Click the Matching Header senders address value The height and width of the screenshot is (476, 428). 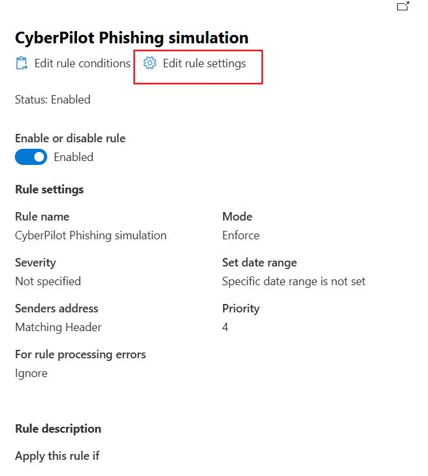click(x=58, y=327)
